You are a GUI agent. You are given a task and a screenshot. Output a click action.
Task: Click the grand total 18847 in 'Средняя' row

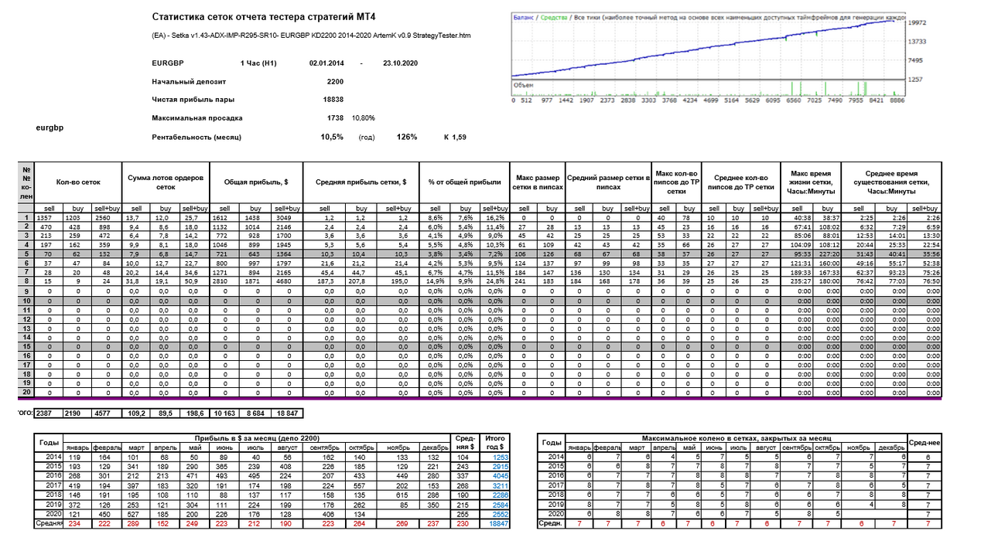click(496, 523)
